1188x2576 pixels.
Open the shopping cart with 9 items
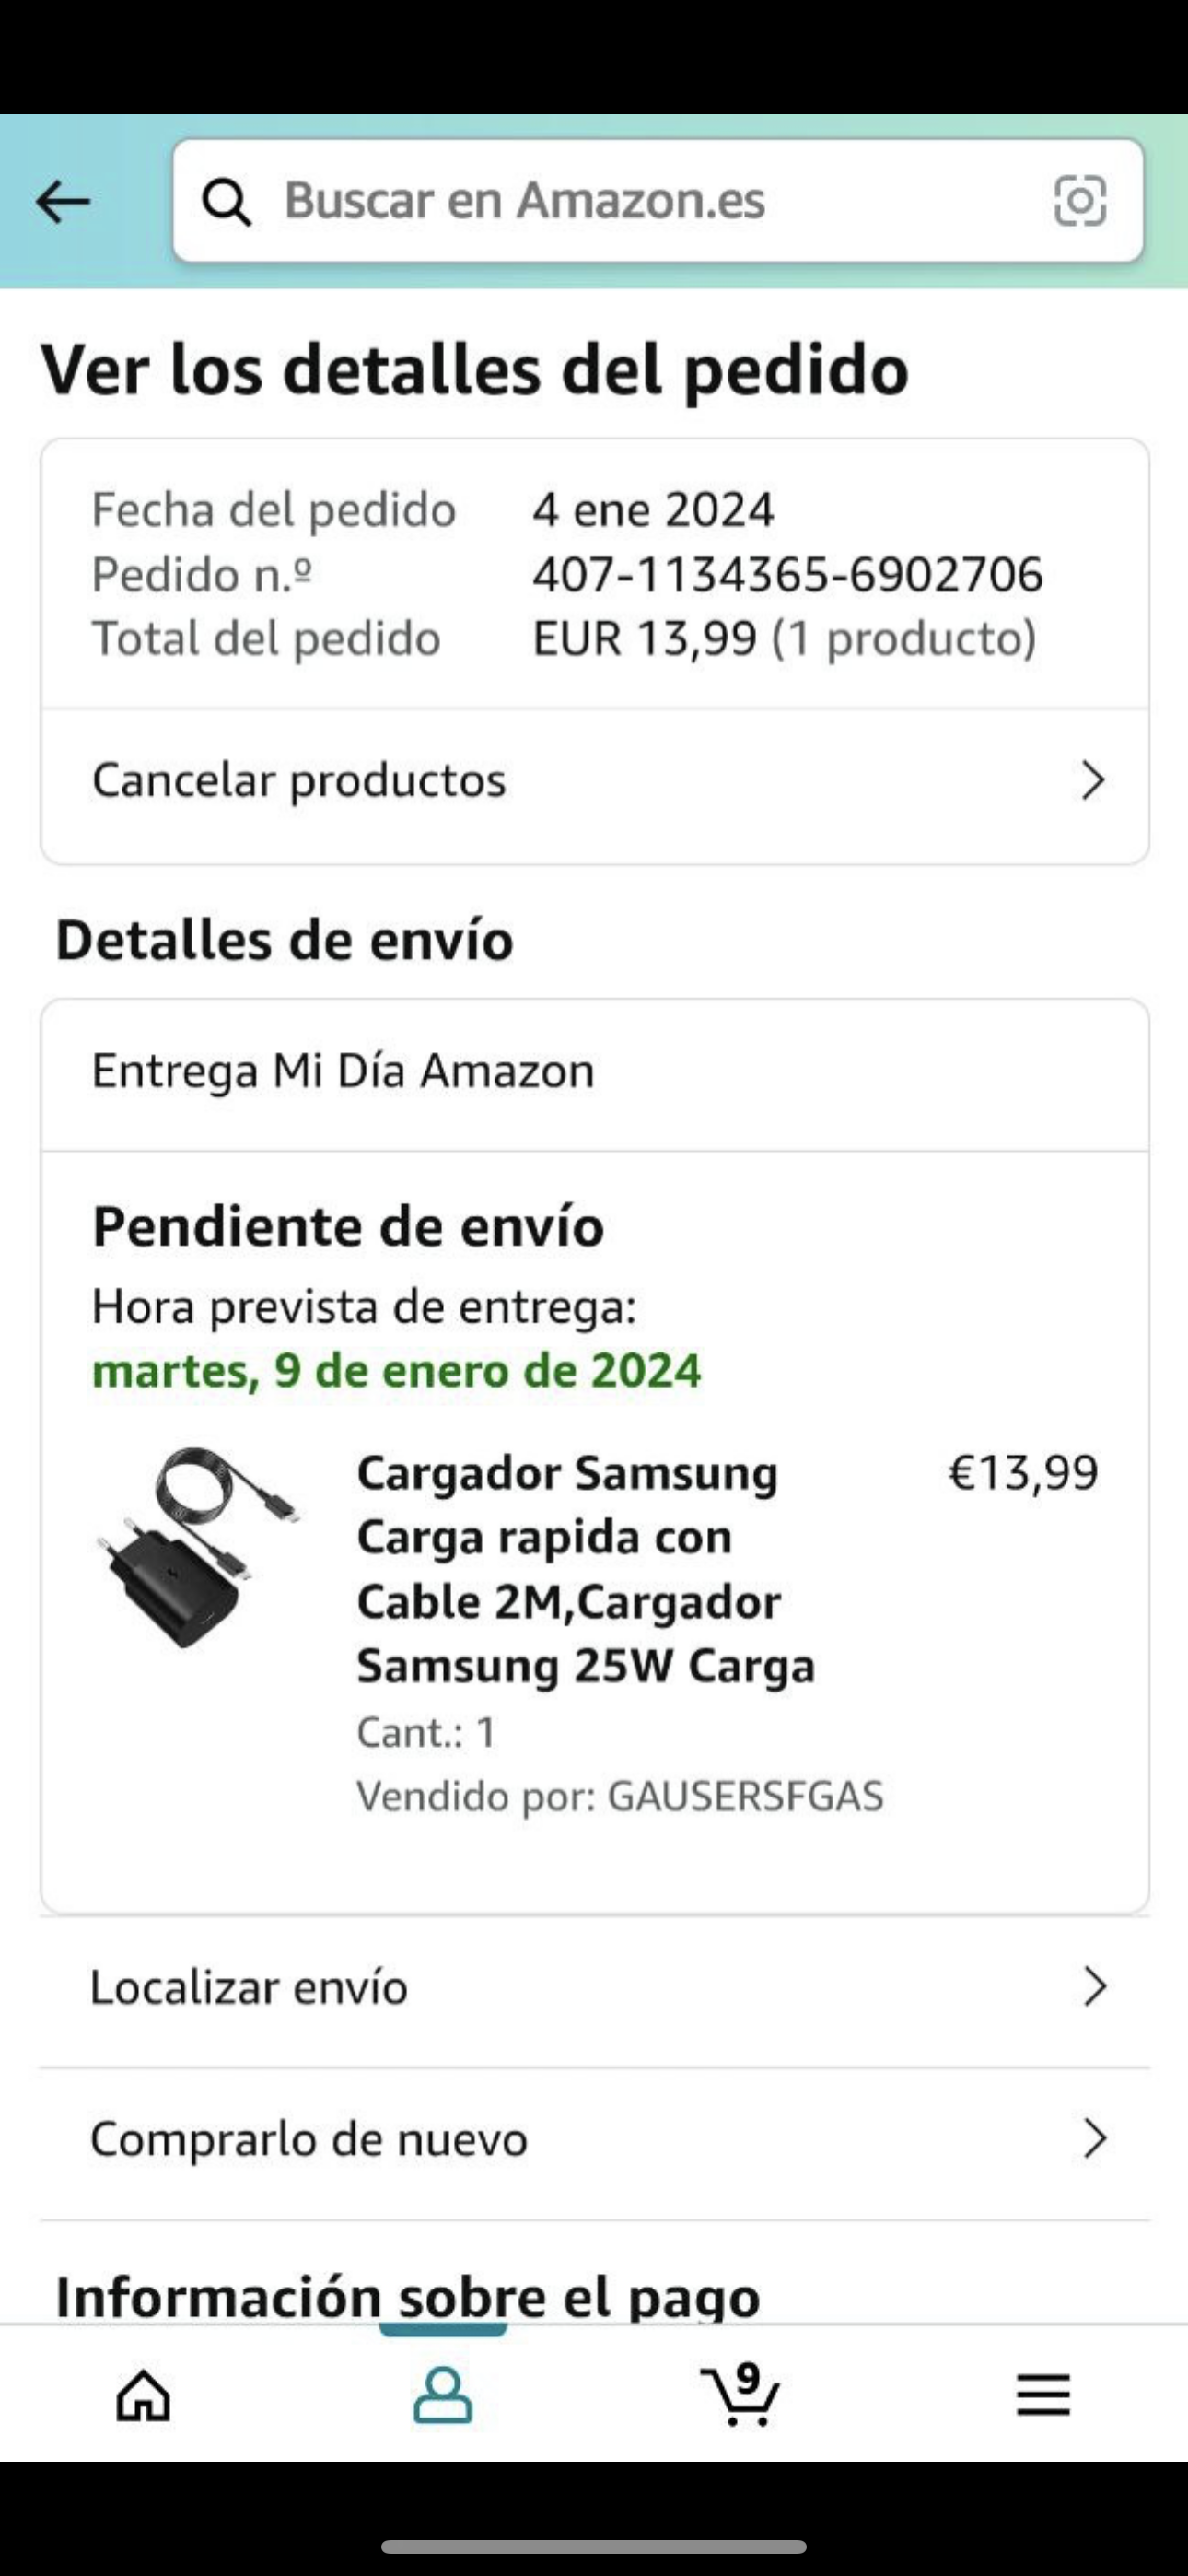coord(740,2396)
